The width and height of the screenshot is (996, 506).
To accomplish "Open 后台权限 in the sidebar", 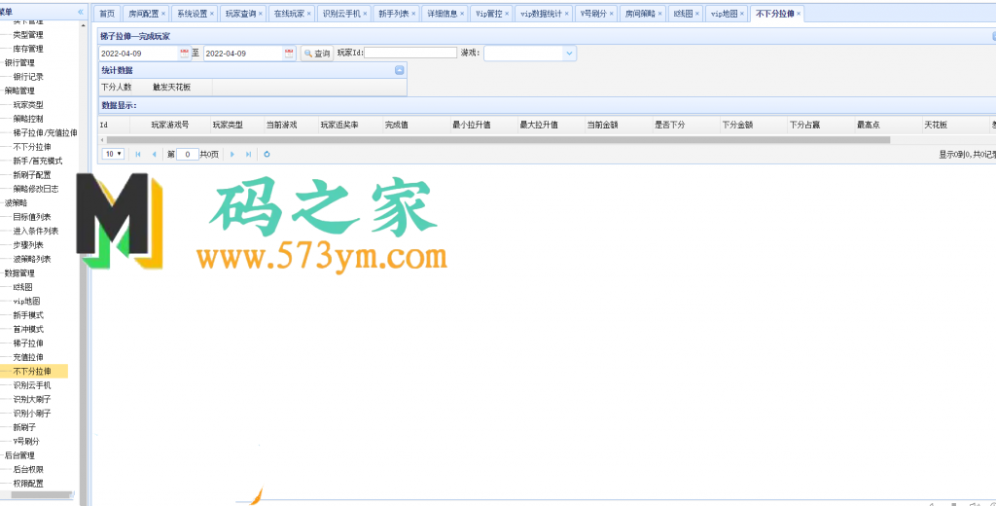I will (28, 469).
